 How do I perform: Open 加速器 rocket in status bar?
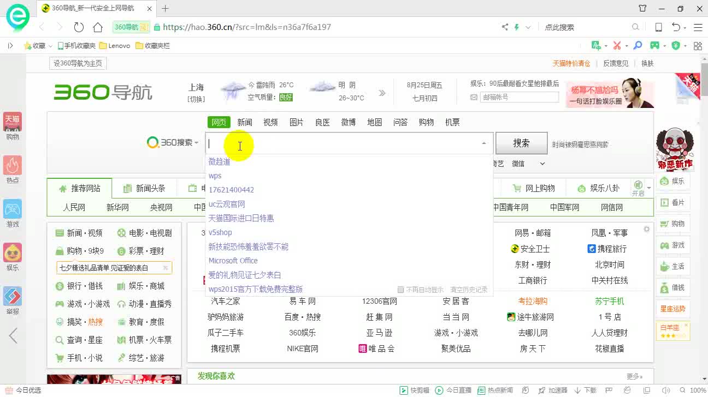pyautogui.click(x=553, y=390)
